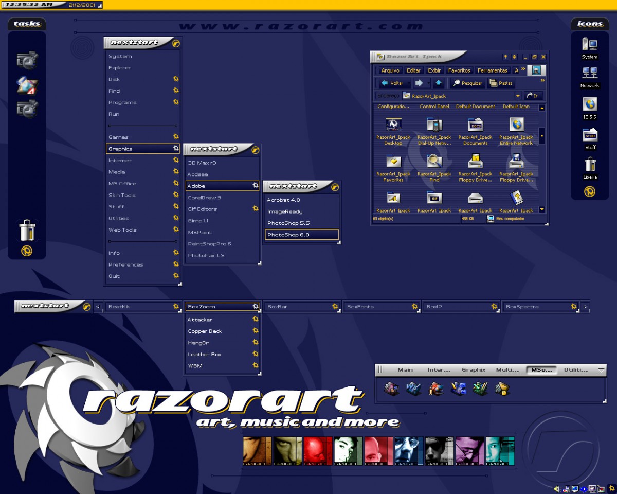Viewport: 617px width, 494px height.
Task: Click the left scroll arrow on nextstart bar
Action: click(98, 307)
